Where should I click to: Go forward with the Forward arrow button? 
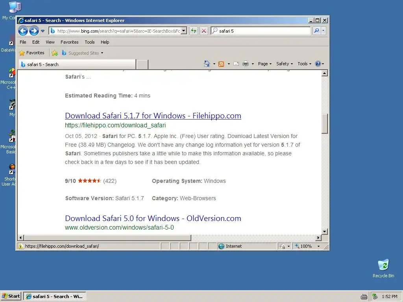(34, 31)
